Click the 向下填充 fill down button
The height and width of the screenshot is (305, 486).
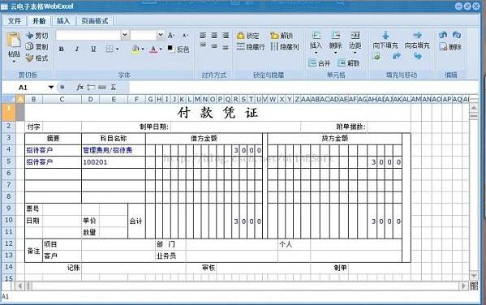(385, 41)
